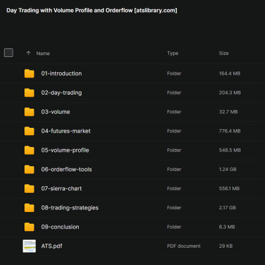265x265 pixels.
Task: Open the ATS.pdf file name
Action: pyautogui.click(x=52, y=246)
